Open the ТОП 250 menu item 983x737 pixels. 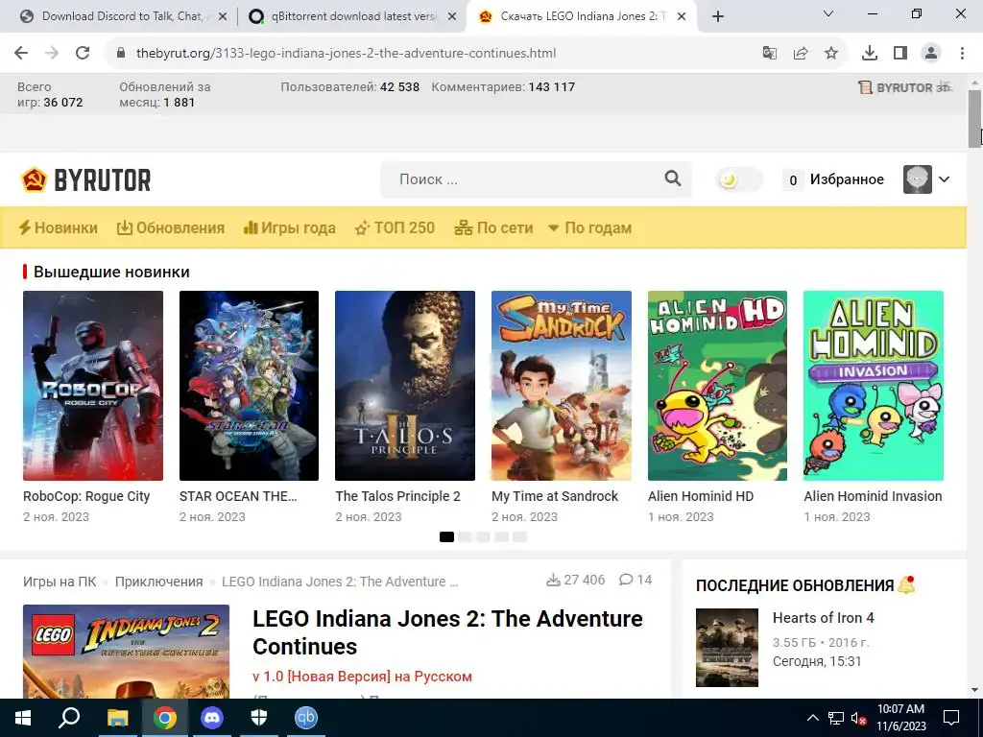point(395,227)
